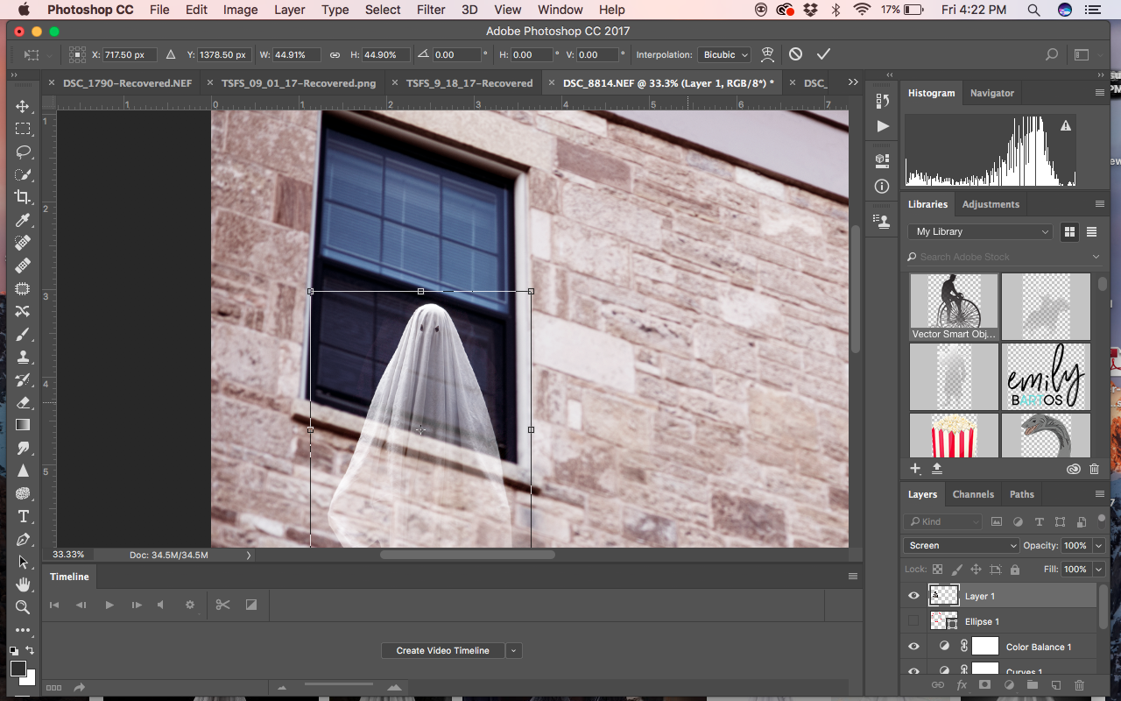The width and height of the screenshot is (1121, 701).
Task: Toggle relative positioning for reference point
Action: [171, 54]
